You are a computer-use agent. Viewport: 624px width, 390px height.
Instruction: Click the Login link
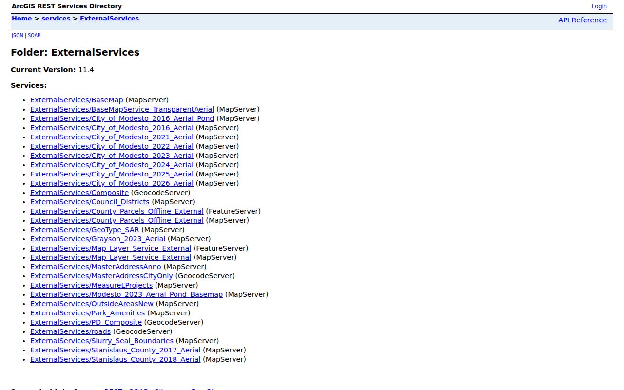599,6
